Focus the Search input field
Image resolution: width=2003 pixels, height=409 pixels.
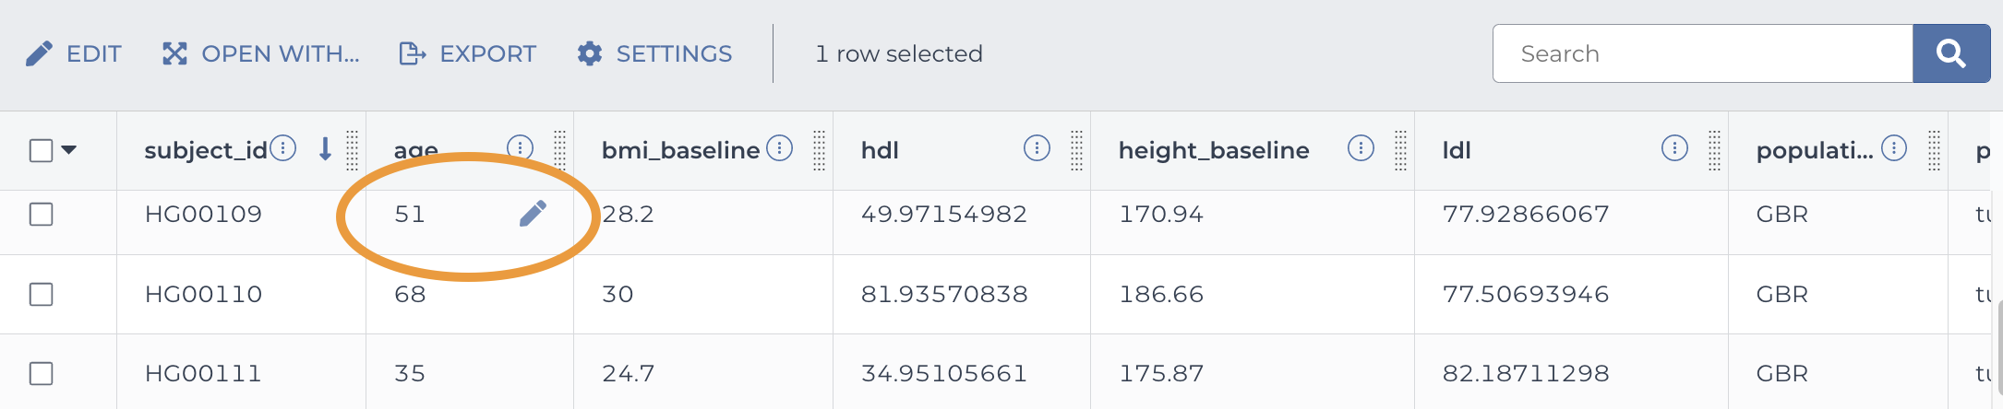(x=1702, y=53)
